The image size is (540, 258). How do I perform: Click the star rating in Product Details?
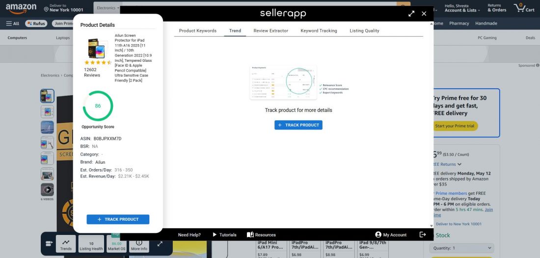(98, 63)
